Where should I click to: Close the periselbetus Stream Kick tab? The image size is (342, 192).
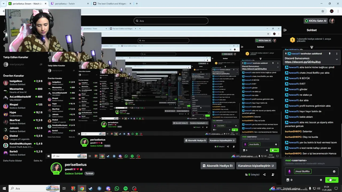45,4
